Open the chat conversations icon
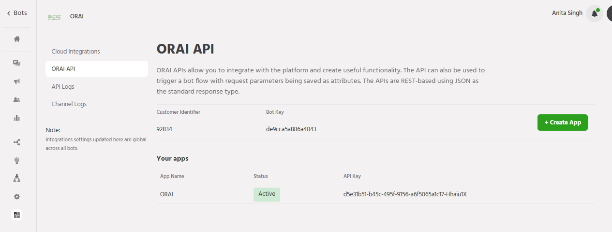The height and width of the screenshot is (232, 612). pyautogui.click(x=17, y=63)
